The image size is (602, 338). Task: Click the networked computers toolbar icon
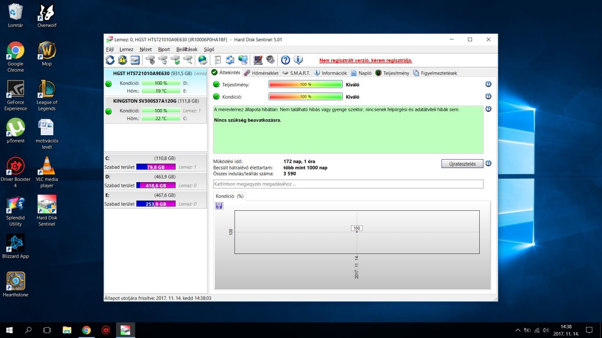(243, 60)
